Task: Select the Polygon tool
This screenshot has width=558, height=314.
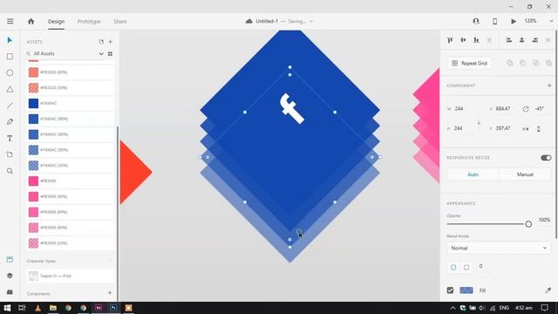Action: pos(10,89)
